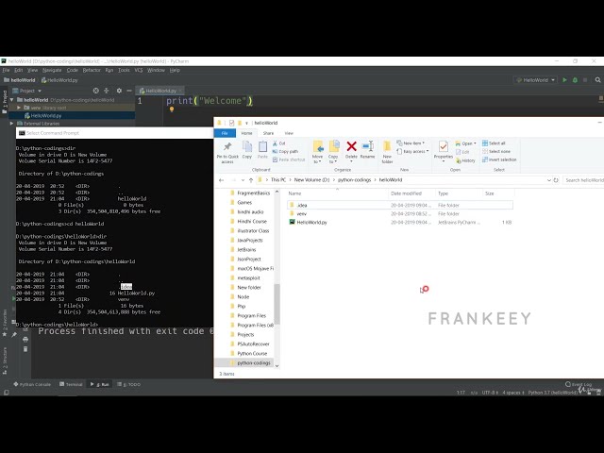Open the Python Console tool window
Screen dimensions: 604x453
coord(32,384)
